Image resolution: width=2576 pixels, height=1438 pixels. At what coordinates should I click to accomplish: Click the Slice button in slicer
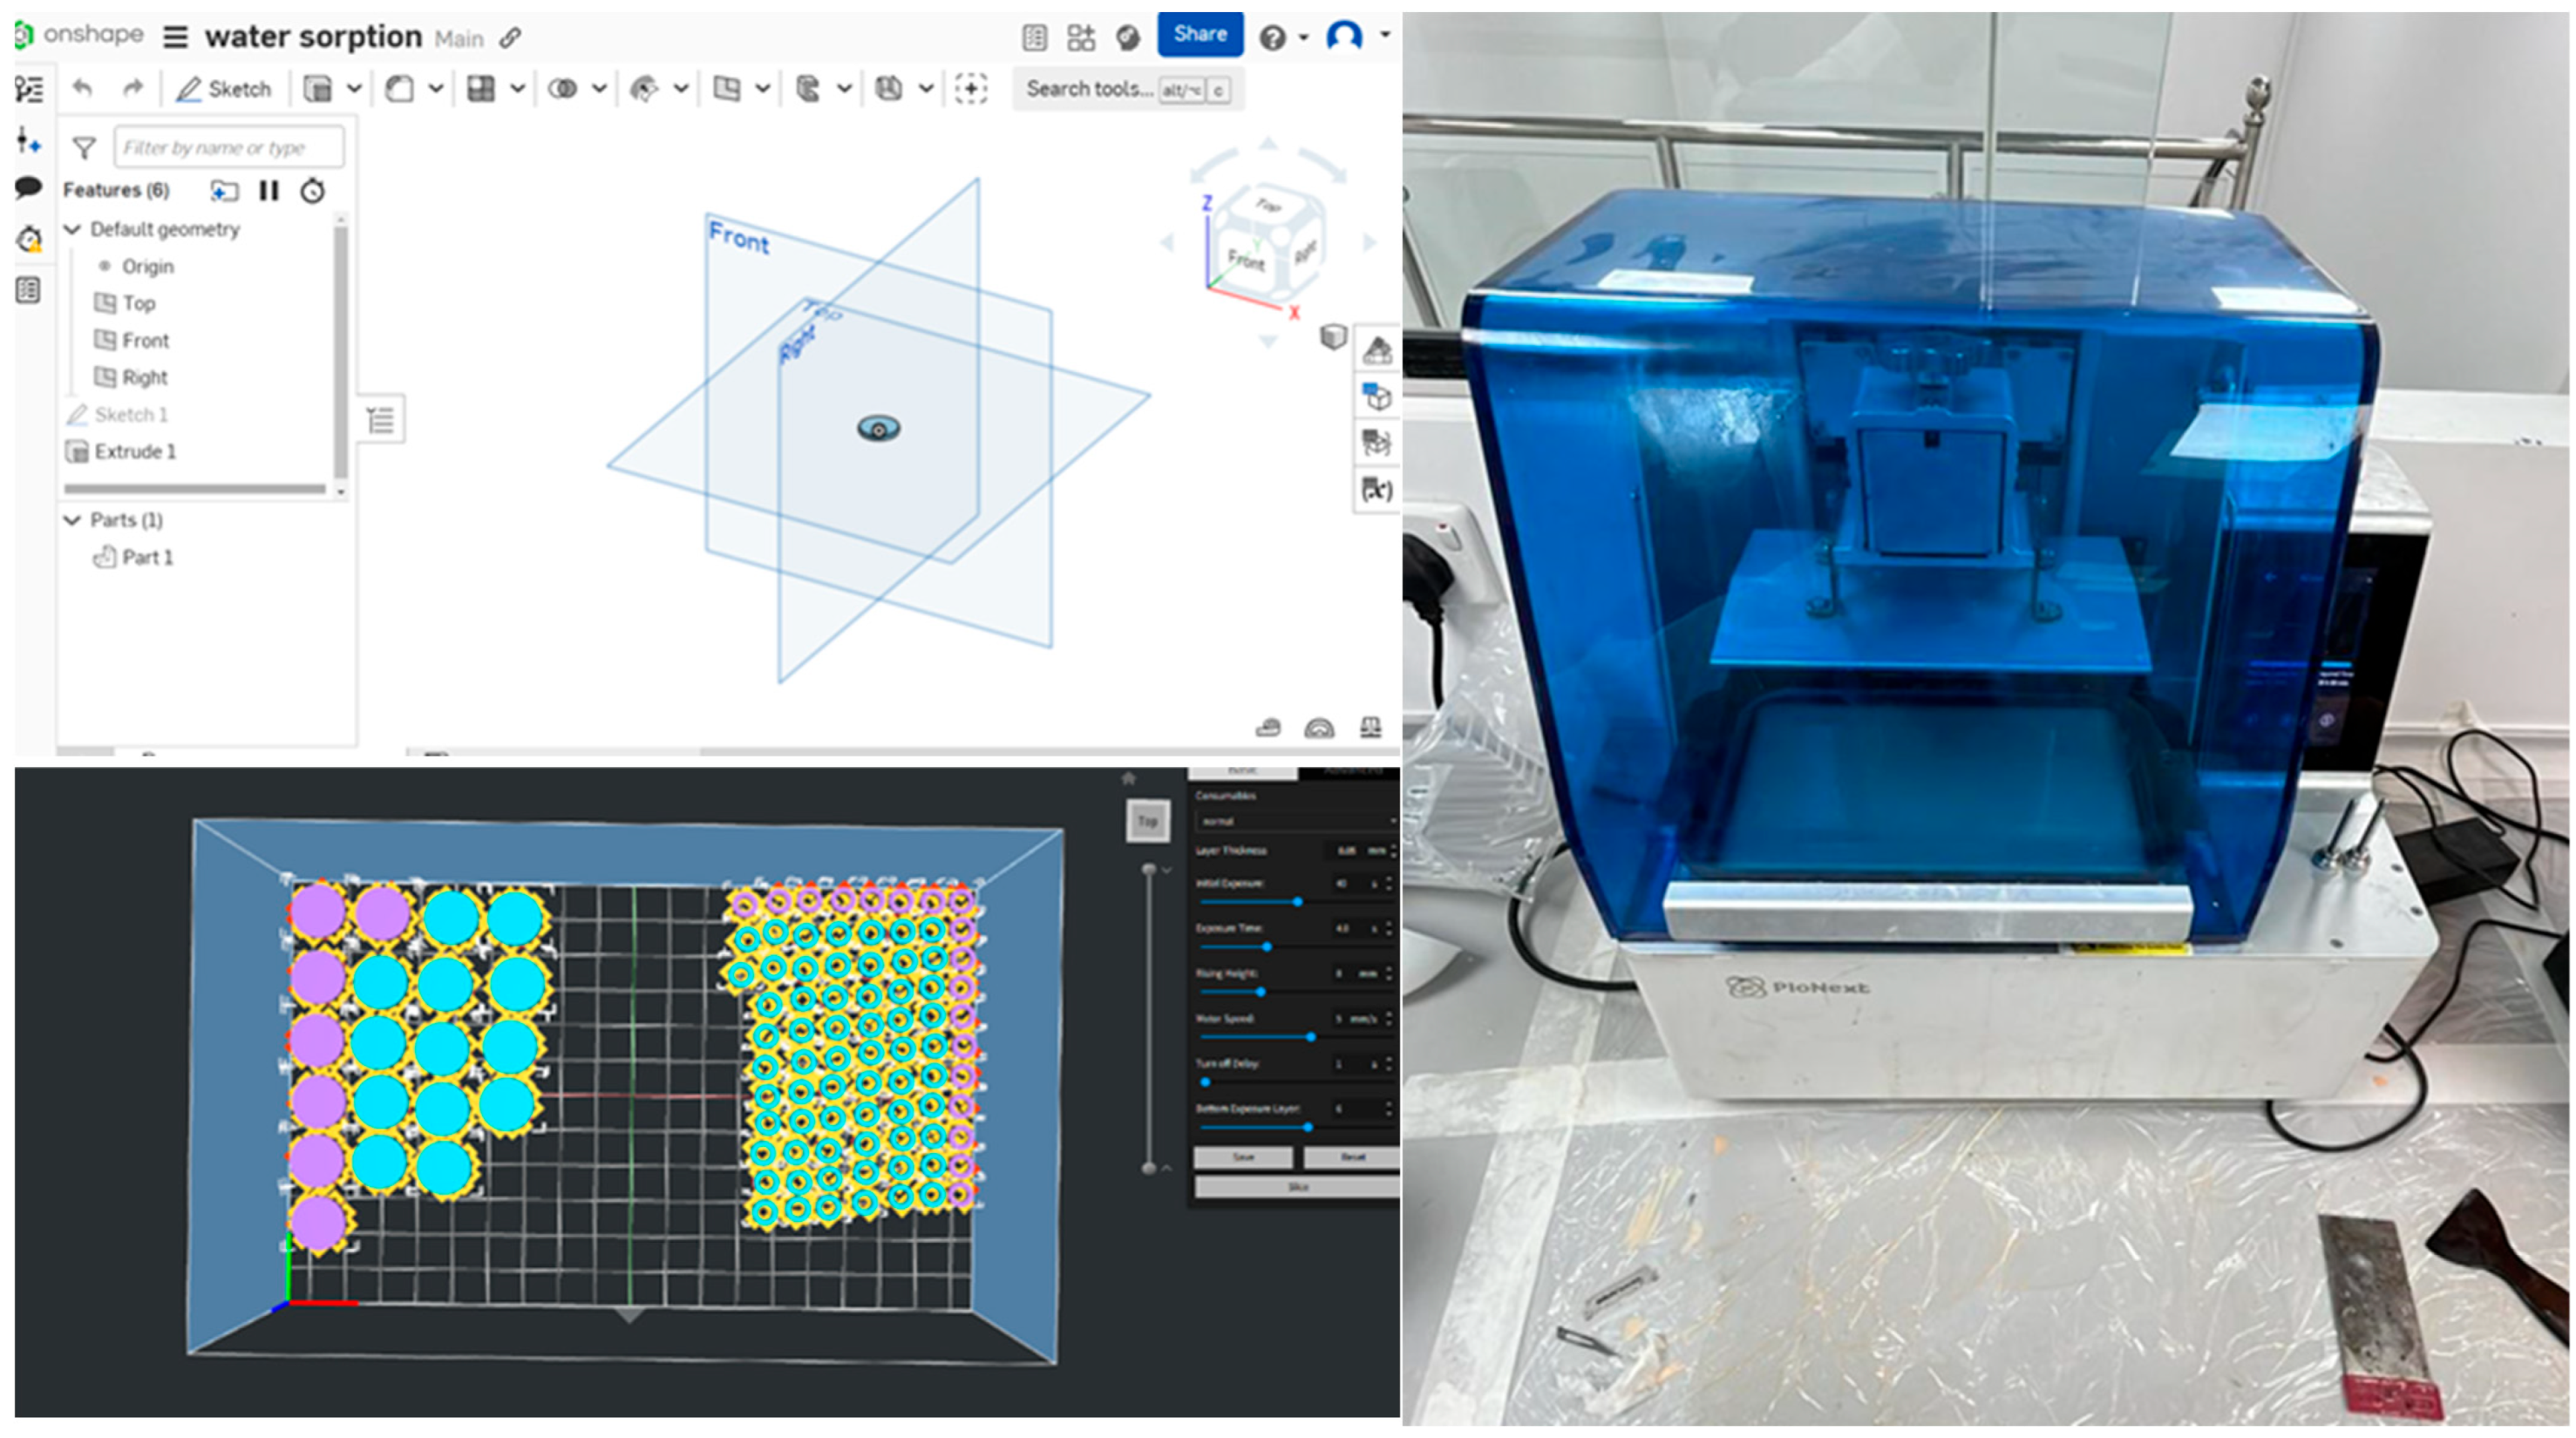[x=1297, y=1187]
